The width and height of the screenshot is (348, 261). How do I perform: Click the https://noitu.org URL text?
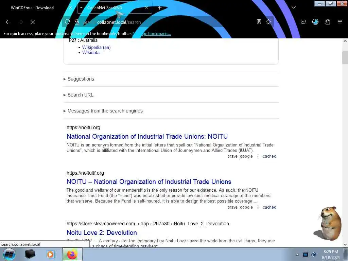point(84,128)
